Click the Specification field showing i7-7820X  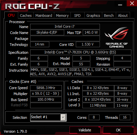[x=81, y=52]
